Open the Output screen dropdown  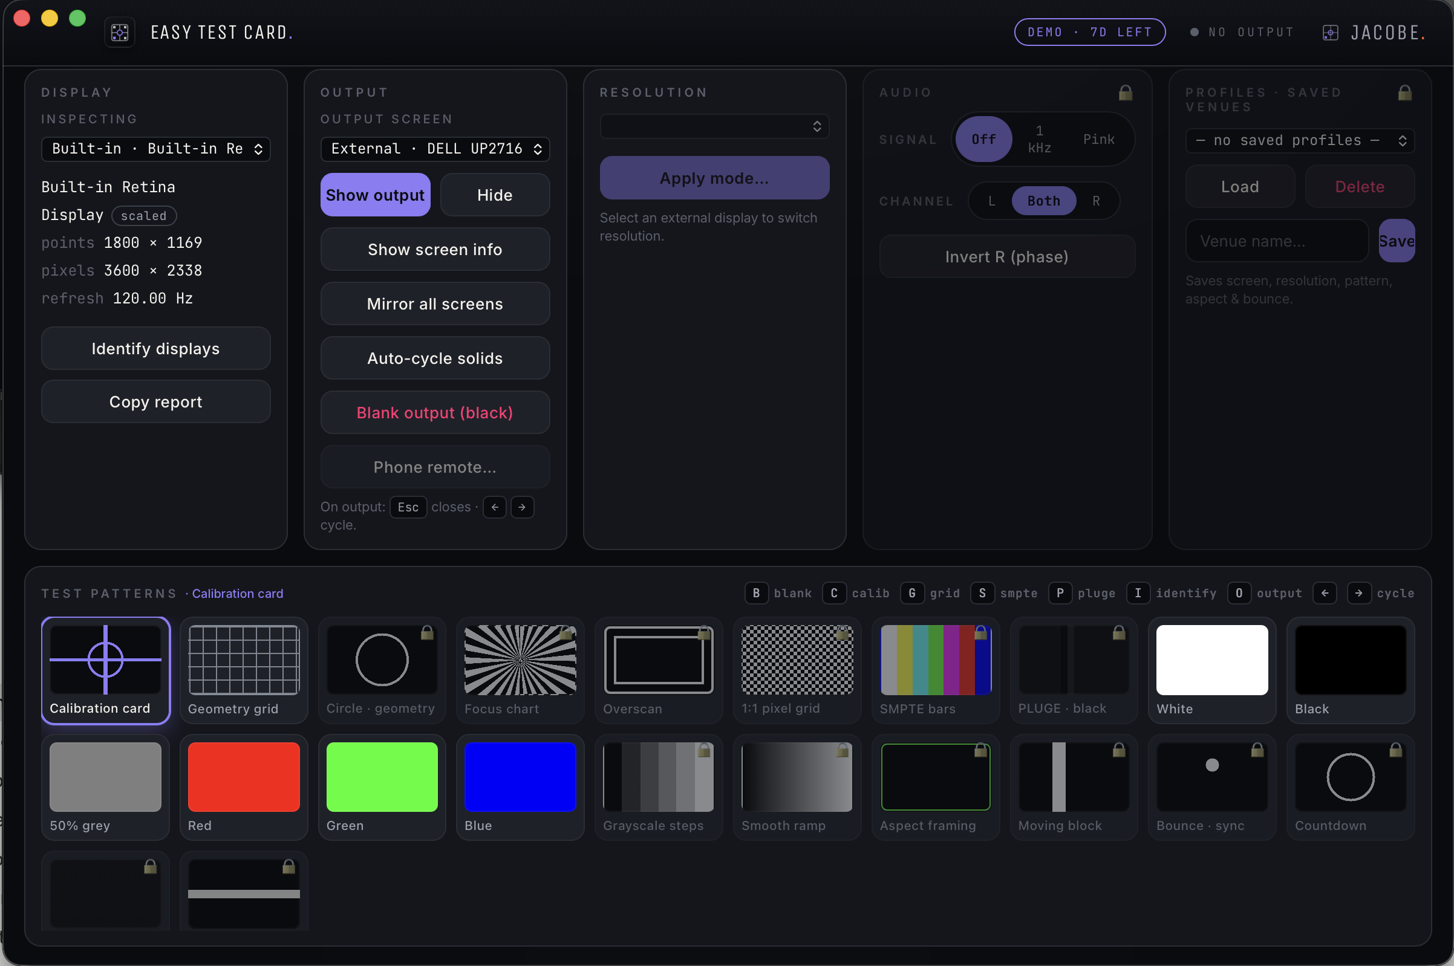coord(434,149)
